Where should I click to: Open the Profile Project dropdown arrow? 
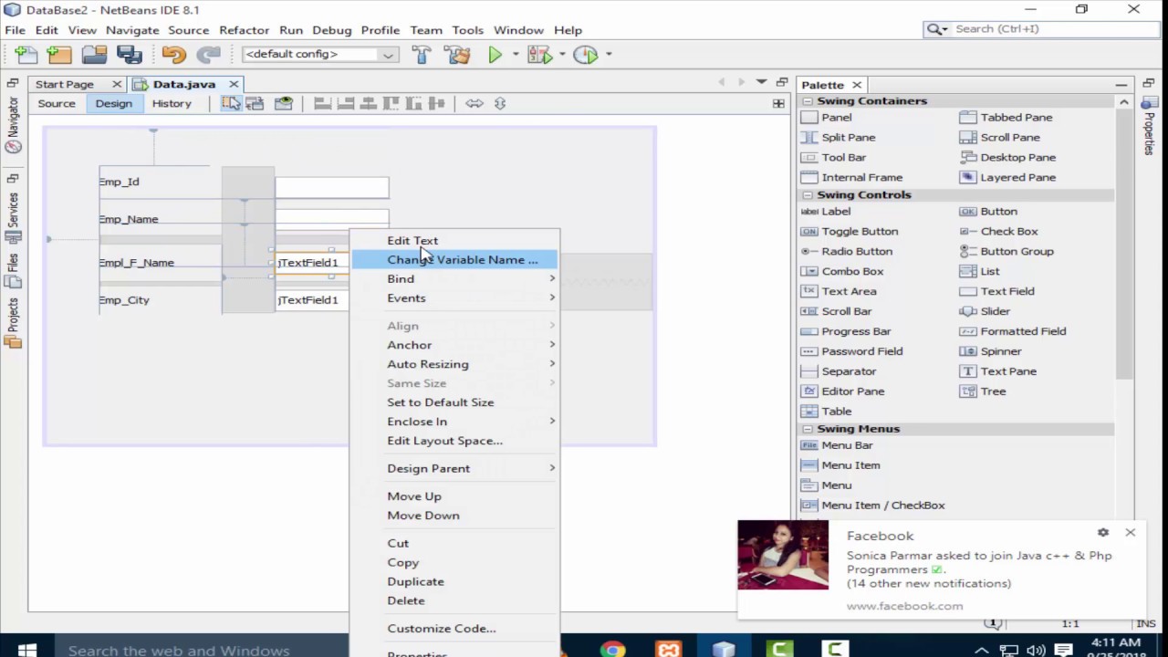609,55
